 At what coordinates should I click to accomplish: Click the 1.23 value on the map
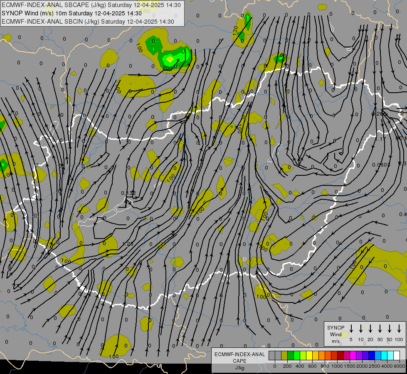tap(128, 244)
